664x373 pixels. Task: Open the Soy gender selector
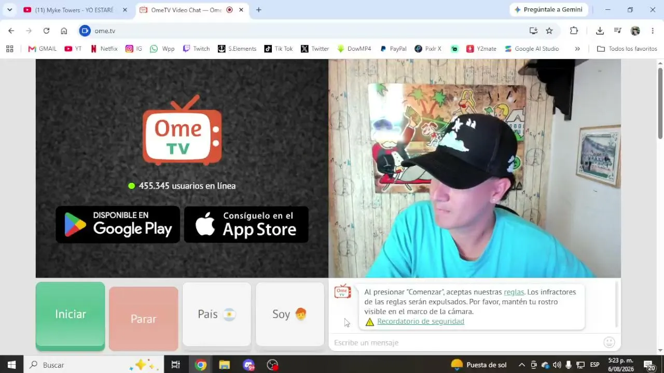(x=290, y=314)
